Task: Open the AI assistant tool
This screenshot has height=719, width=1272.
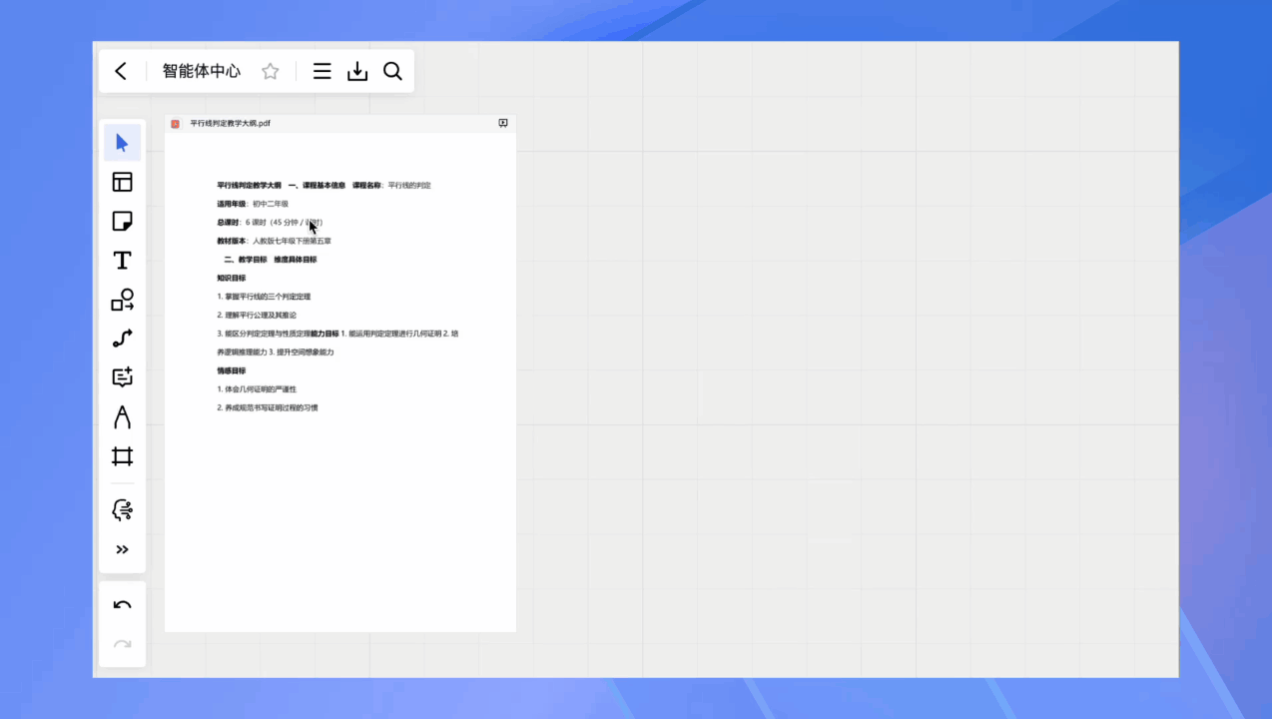Action: pos(122,510)
